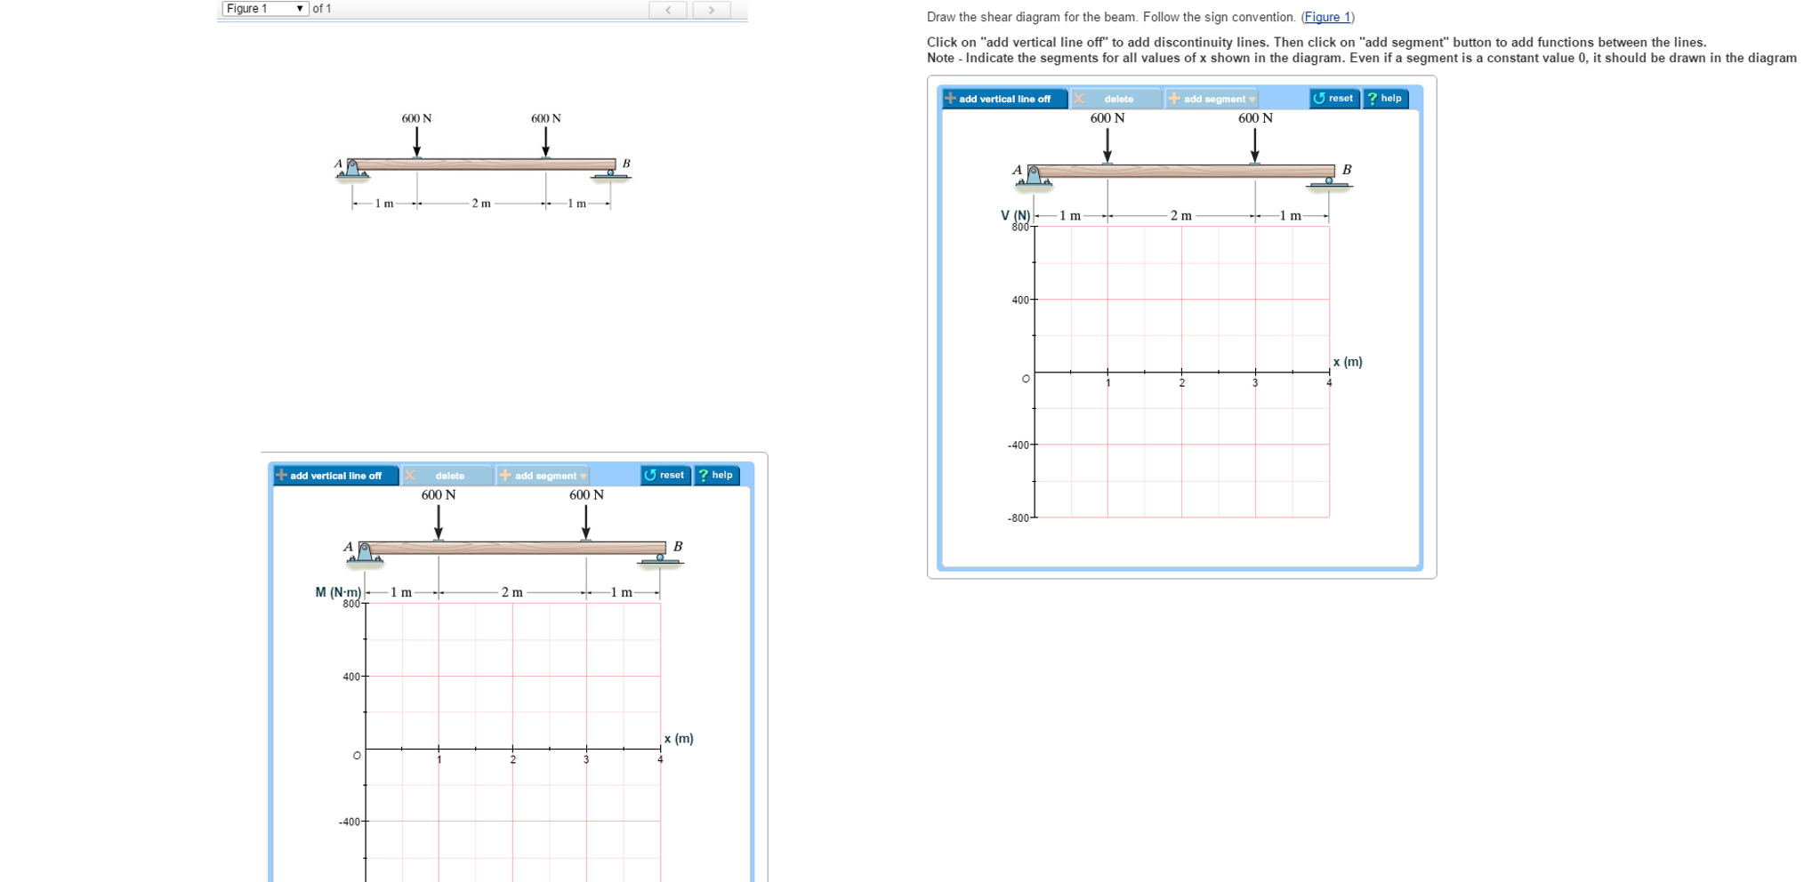1820x882 pixels.
Task: Click pin support A in moment diagram beam
Action: pos(365,553)
